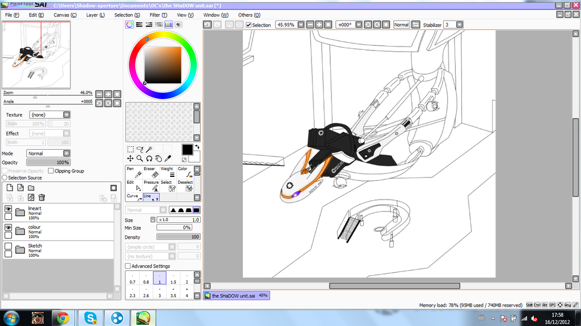Enable the Advanced Settings checkbox
This screenshot has height=326, width=581.
pos(128,266)
